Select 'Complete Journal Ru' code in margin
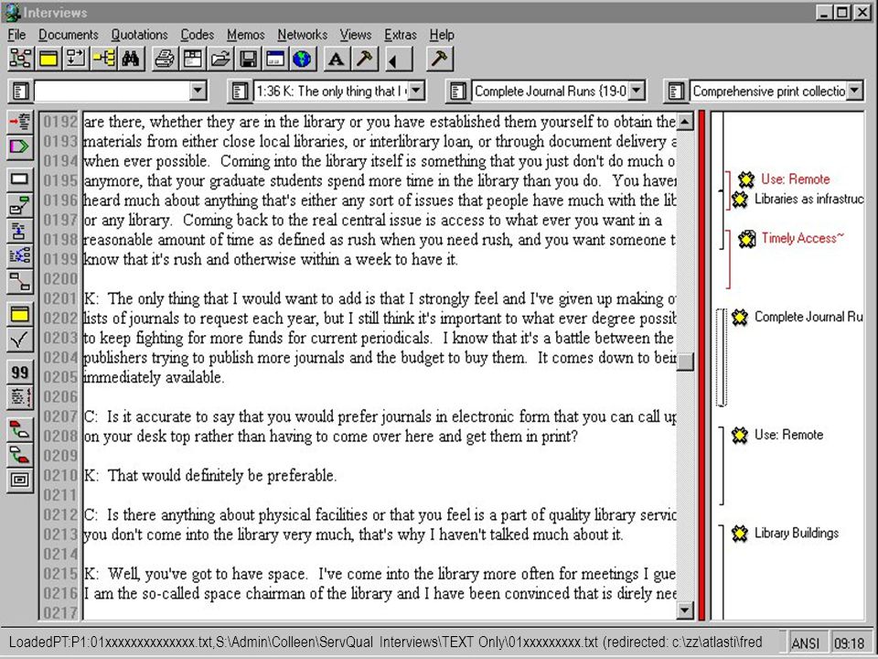This screenshot has width=878, height=659. (808, 317)
